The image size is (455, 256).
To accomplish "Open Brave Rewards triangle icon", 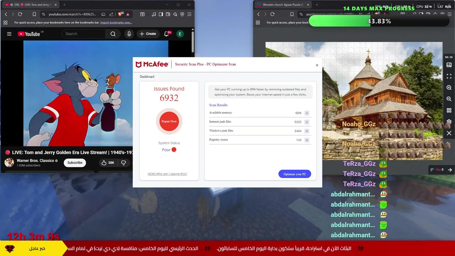I will [x=128, y=14].
